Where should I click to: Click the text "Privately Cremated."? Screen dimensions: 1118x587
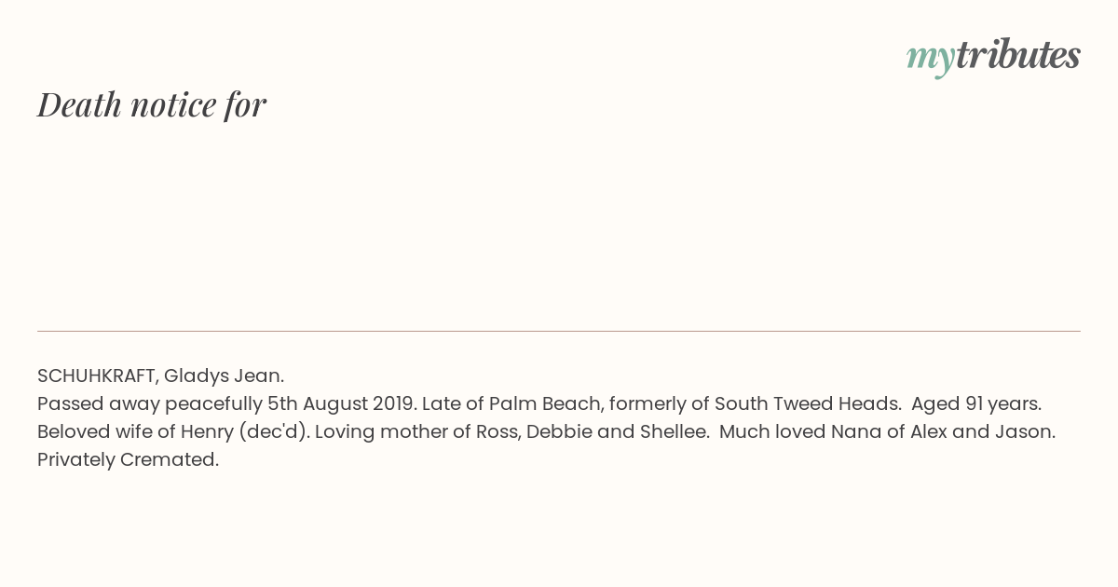(x=128, y=460)
